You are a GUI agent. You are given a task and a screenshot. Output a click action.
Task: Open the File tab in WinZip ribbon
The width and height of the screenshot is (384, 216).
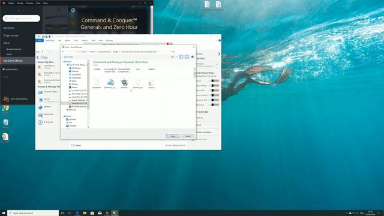40,40
